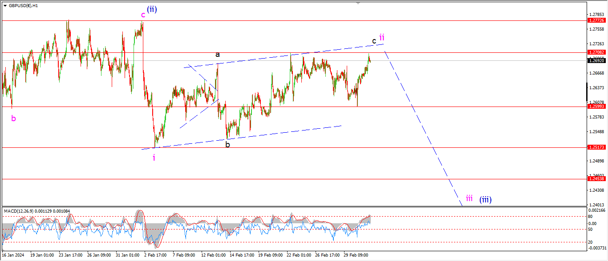This screenshot has height=261, width=608.
Task: Click the gray chart shift triangle marker
Action: tap(357, 3)
